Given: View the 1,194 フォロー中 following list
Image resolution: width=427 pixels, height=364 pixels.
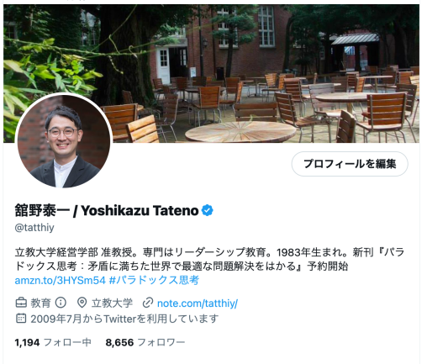Looking at the screenshot, I should pyautogui.click(x=53, y=342).
